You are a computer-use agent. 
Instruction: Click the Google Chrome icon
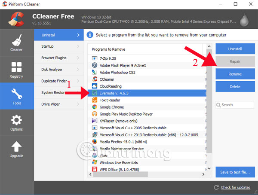click(x=95, y=107)
